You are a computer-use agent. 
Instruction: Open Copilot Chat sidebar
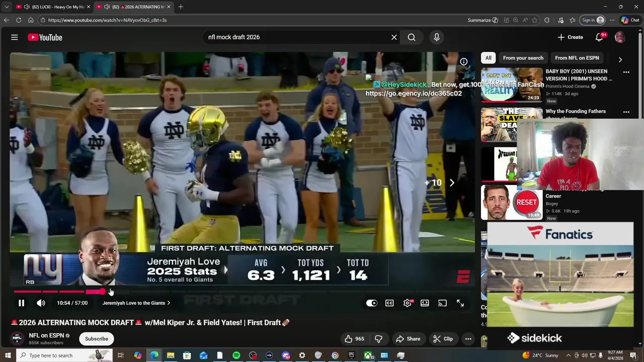click(x=630, y=20)
